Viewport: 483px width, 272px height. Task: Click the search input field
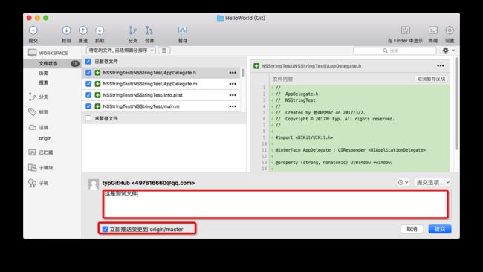point(395,51)
